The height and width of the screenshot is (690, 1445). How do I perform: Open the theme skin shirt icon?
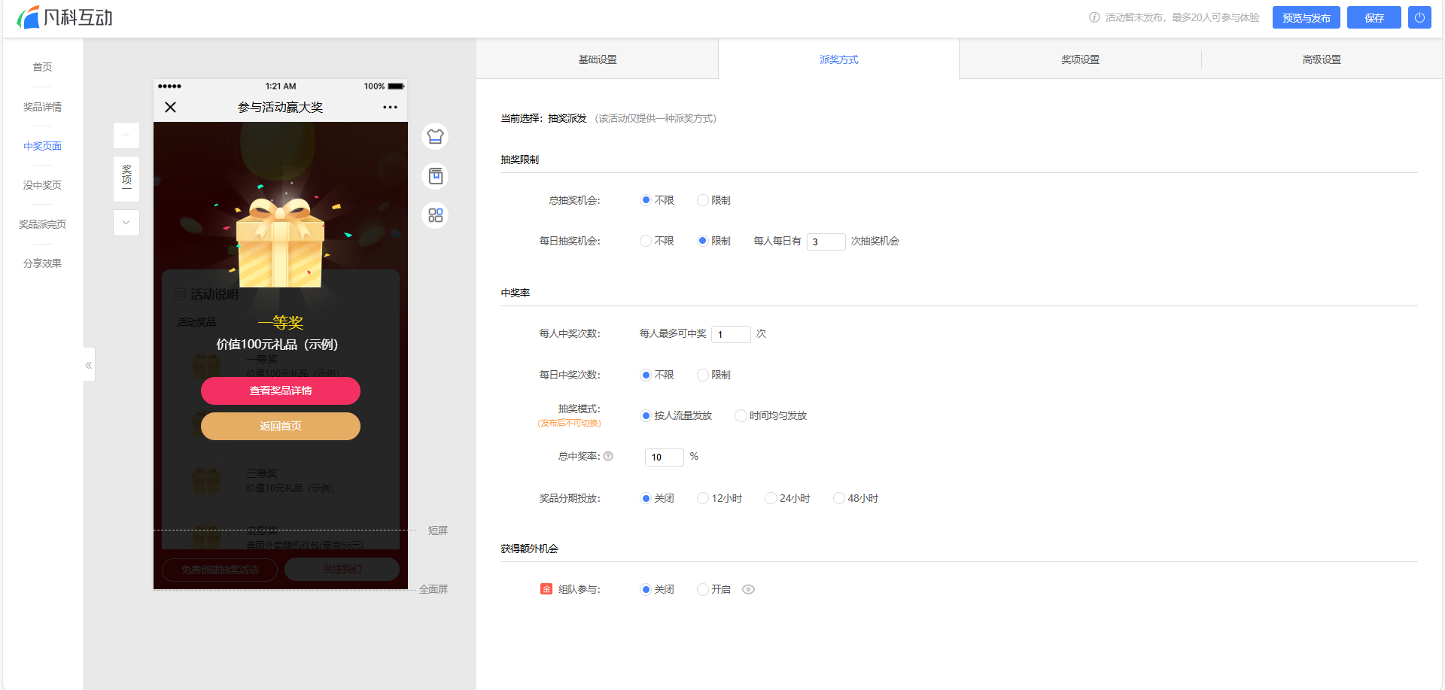tap(435, 136)
